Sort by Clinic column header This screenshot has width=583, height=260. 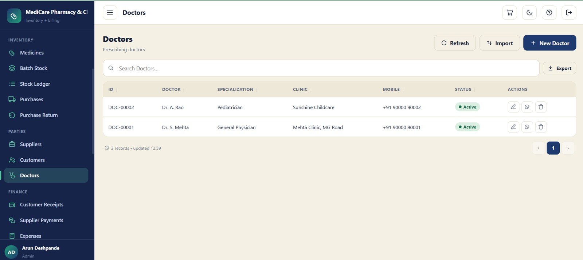302,89
